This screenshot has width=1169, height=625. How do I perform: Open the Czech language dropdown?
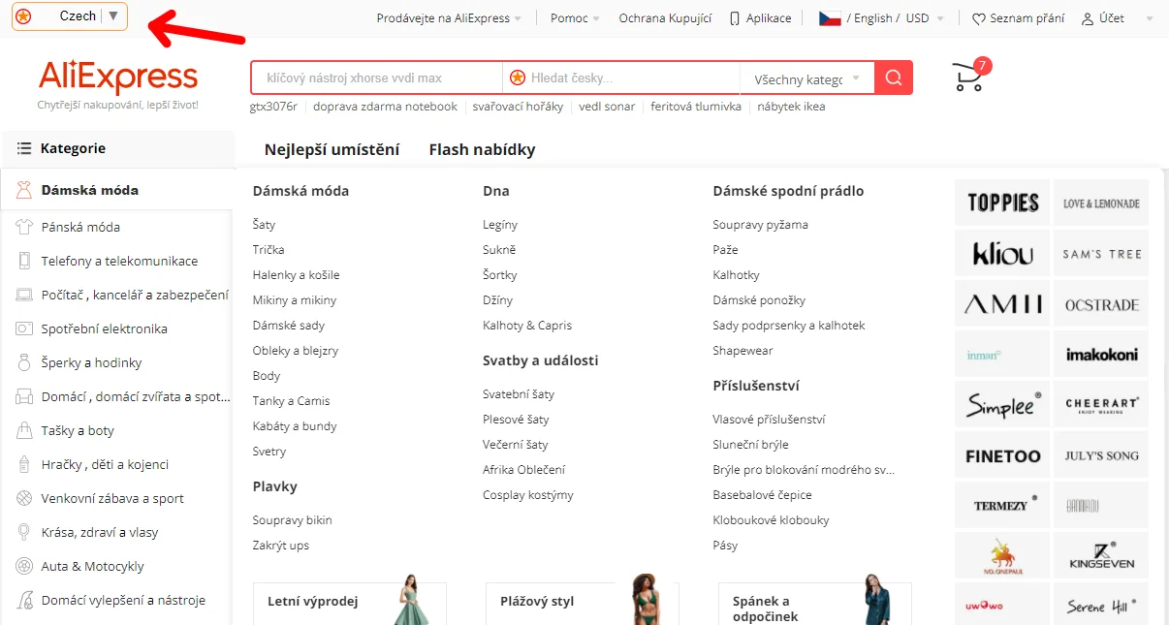tap(68, 16)
